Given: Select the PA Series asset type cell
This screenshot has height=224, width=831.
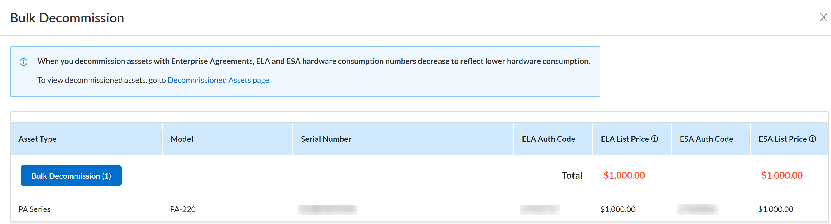Looking at the screenshot, I should 34,209.
